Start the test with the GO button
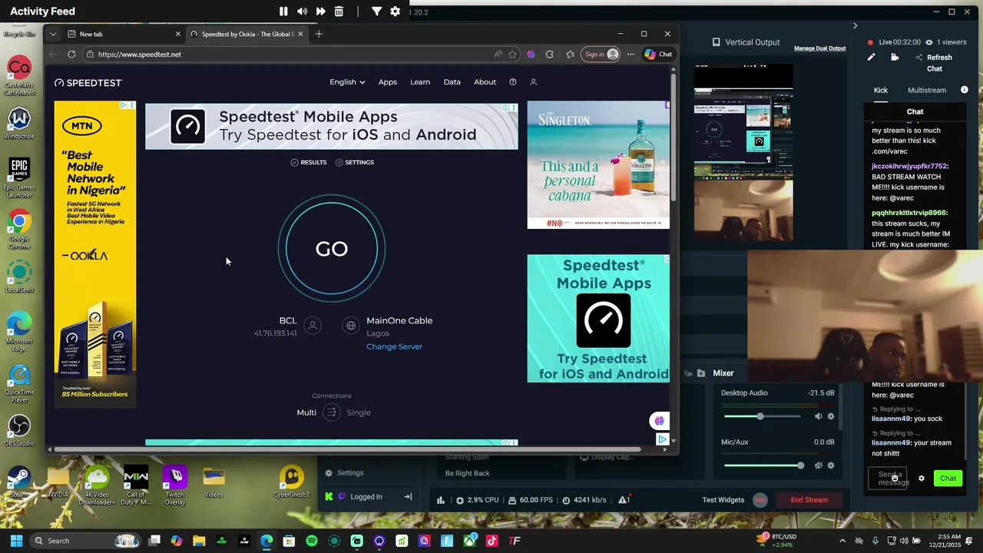 (x=332, y=249)
